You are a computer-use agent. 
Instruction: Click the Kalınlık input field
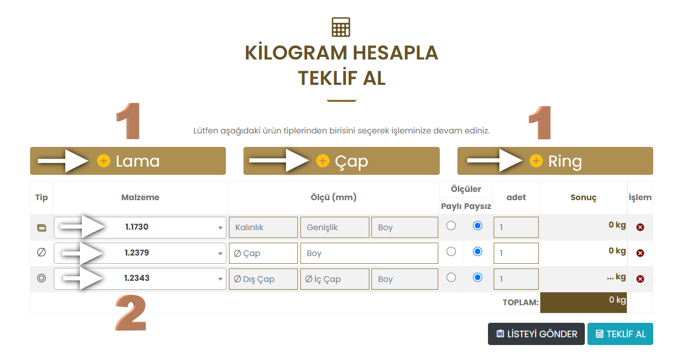263,228
